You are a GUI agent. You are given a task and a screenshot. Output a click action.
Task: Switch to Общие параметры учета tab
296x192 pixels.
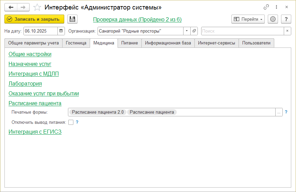click(x=33, y=43)
